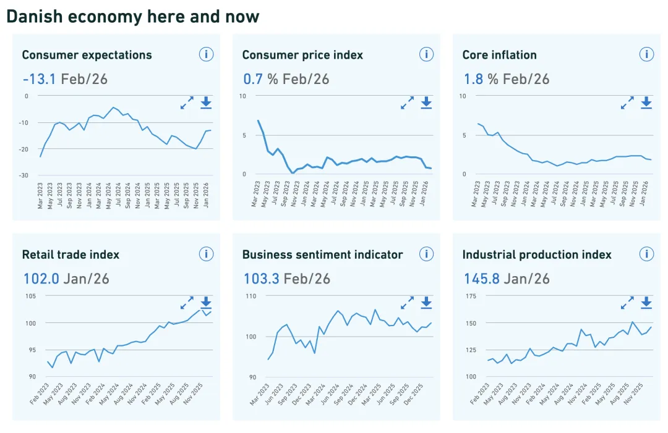
Task: Enlarge the Business sentiment indicator chart
Action: coord(407,302)
